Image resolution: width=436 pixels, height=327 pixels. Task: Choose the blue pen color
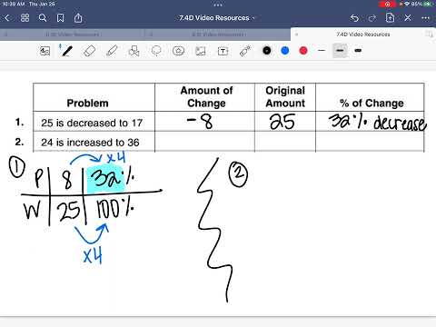[x=285, y=51]
